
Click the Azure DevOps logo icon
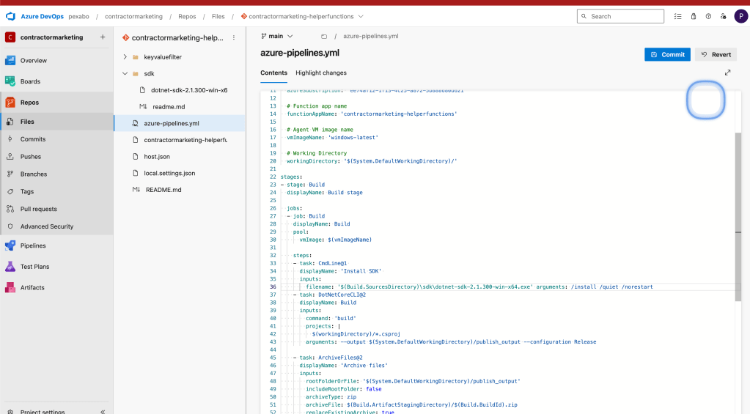10,16
